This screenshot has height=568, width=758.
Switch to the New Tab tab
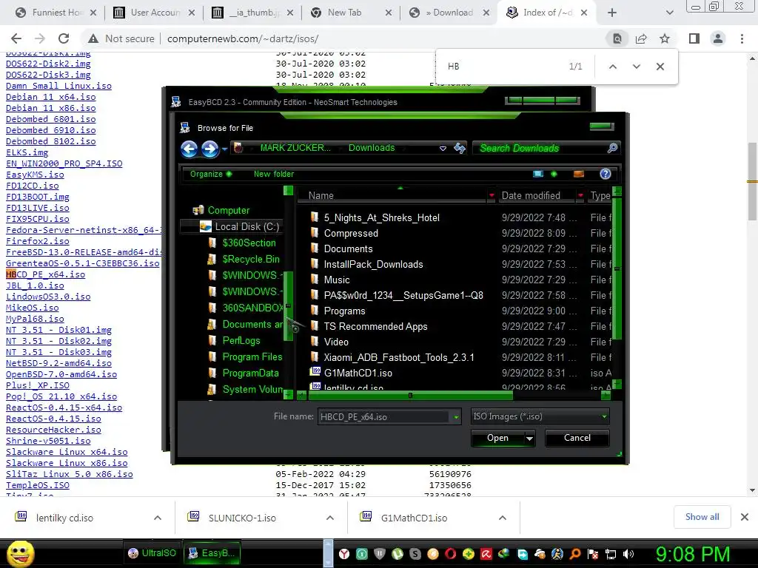[350, 13]
